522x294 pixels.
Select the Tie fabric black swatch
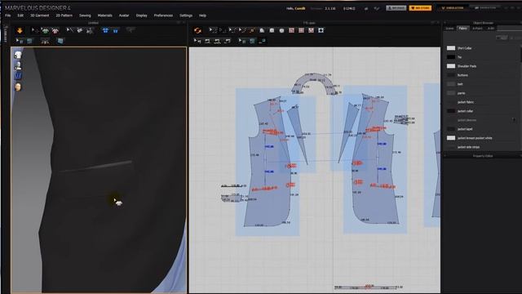pyautogui.click(x=451, y=57)
